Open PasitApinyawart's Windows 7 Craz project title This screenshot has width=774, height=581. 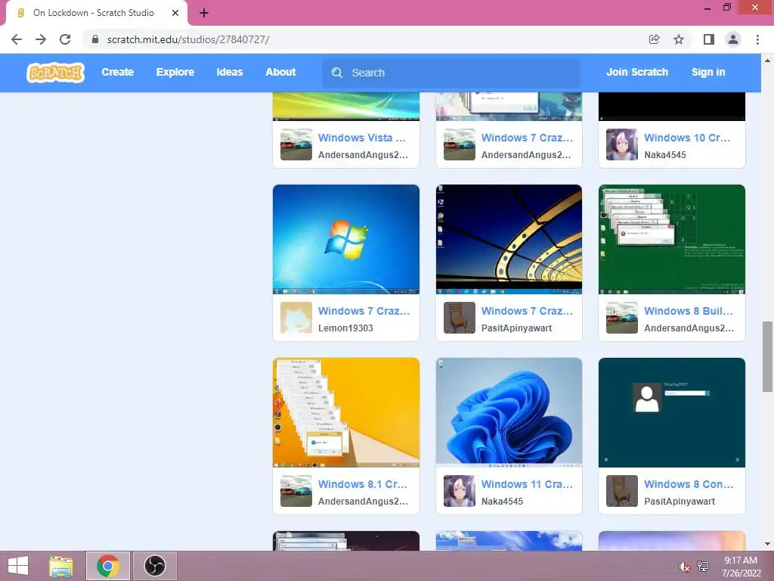click(527, 311)
